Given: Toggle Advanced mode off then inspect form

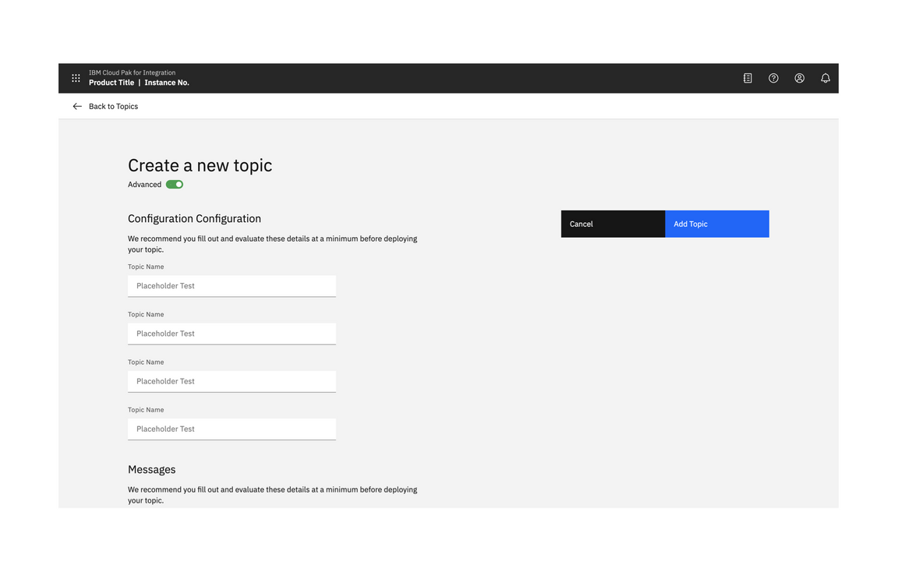Looking at the screenshot, I should click(x=174, y=184).
